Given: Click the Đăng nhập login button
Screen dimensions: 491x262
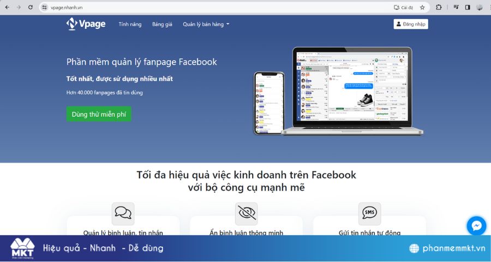Looking at the screenshot, I should [411, 24].
